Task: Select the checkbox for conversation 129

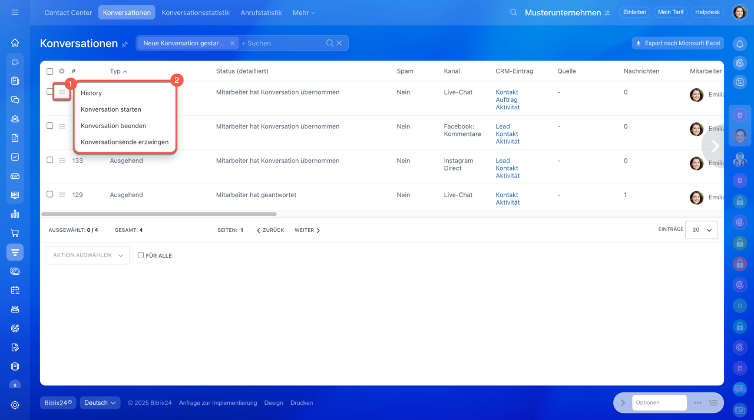Action: point(49,194)
